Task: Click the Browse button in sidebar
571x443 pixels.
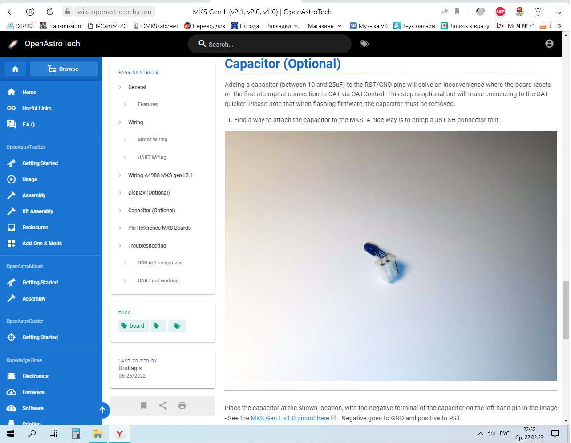Action: [64, 69]
